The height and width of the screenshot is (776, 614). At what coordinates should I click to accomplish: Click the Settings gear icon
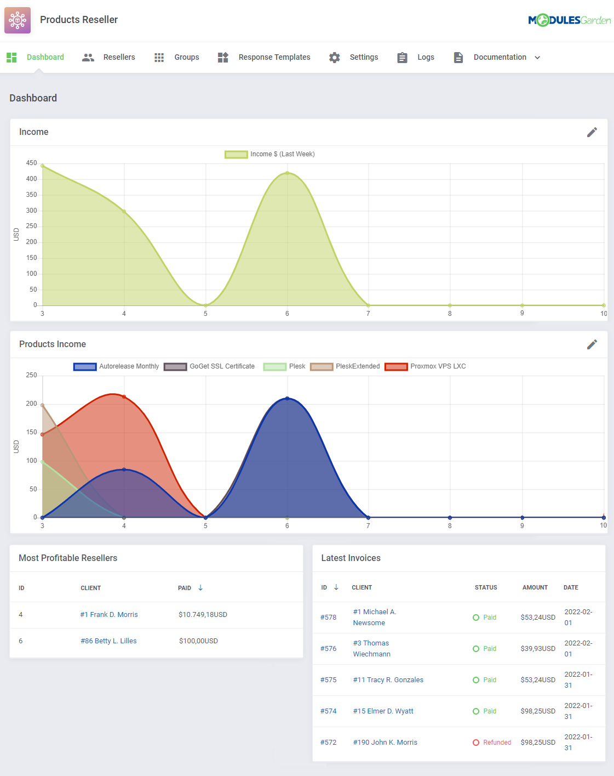[x=335, y=57]
